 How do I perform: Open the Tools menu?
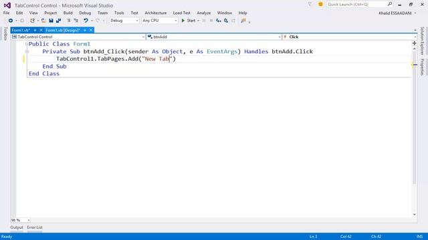coord(119,13)
